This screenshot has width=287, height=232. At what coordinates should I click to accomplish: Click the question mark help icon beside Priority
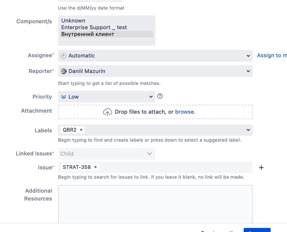(160, 96)
